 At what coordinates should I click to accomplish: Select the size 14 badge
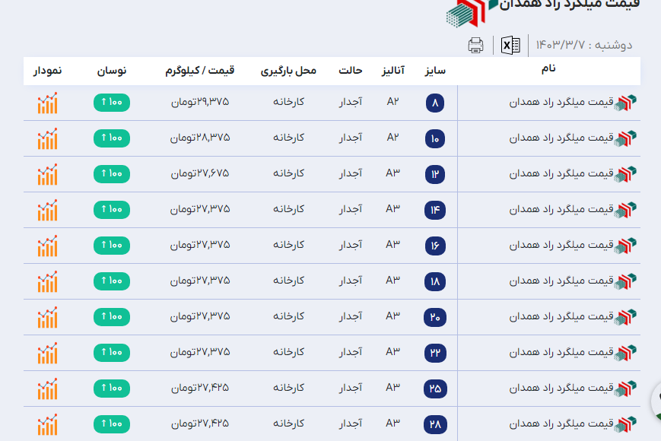tap(435, 211)
